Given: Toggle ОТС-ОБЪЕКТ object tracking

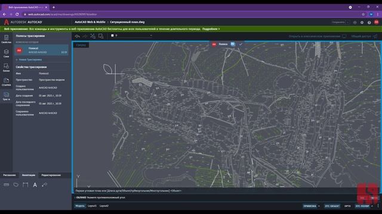Looking at the screenshot, I should click(x=332, y=206).
